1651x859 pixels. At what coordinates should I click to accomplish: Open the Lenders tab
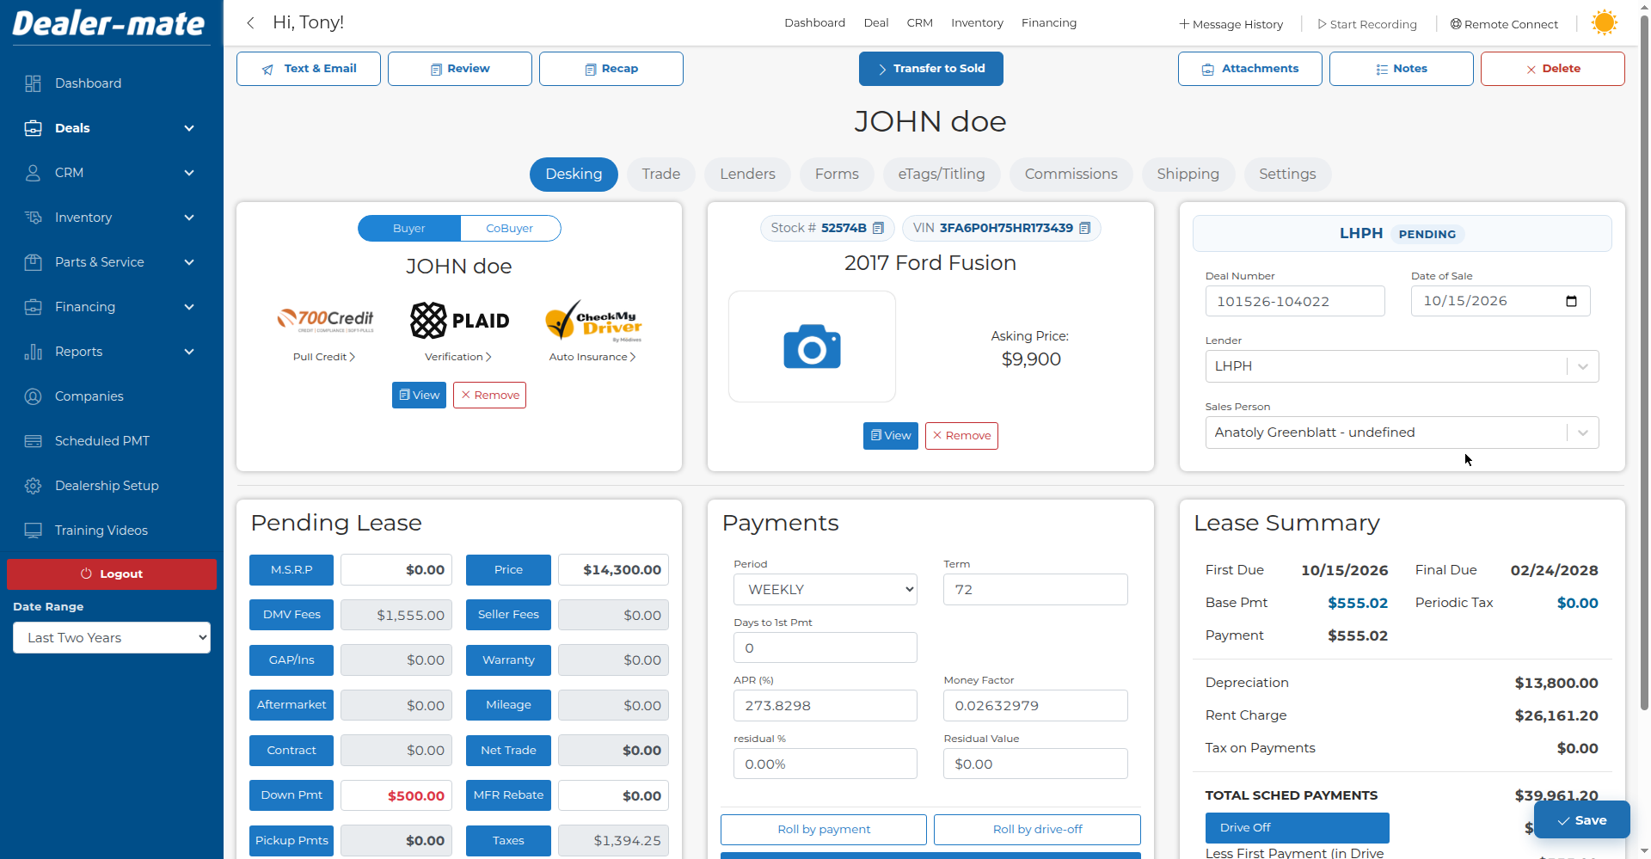point(747,175)
